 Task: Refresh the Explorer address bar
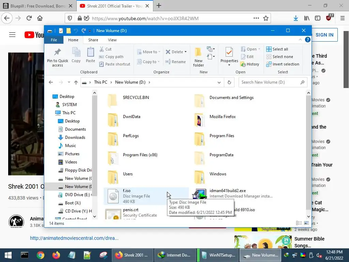[x=229, y=82]
